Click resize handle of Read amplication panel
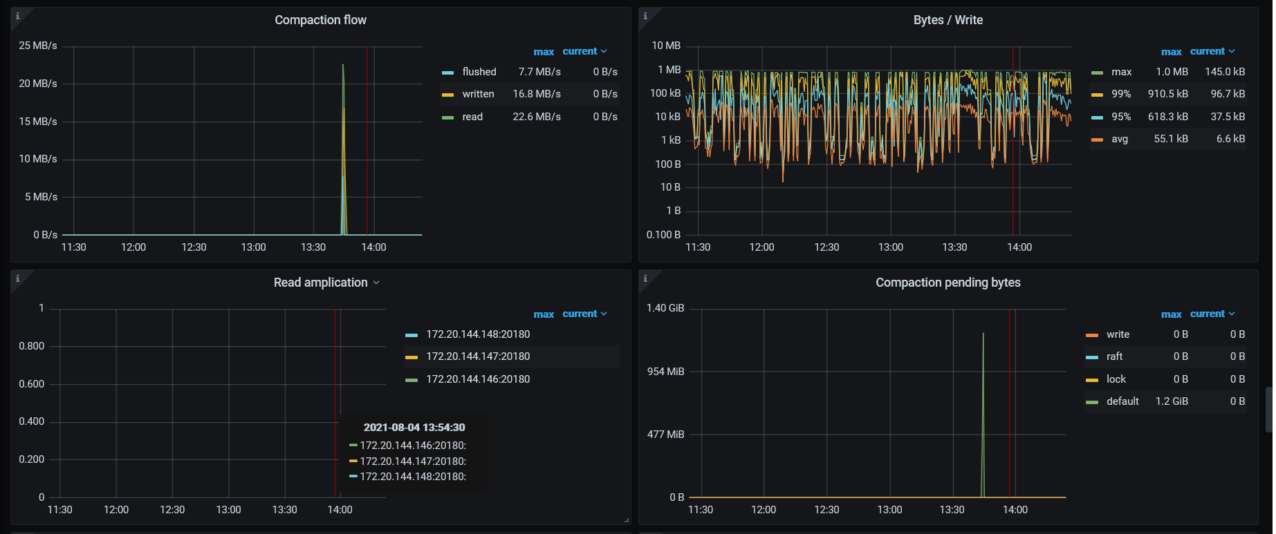Viewport: 1276px width, 534px height. click(x=627, y=520)
